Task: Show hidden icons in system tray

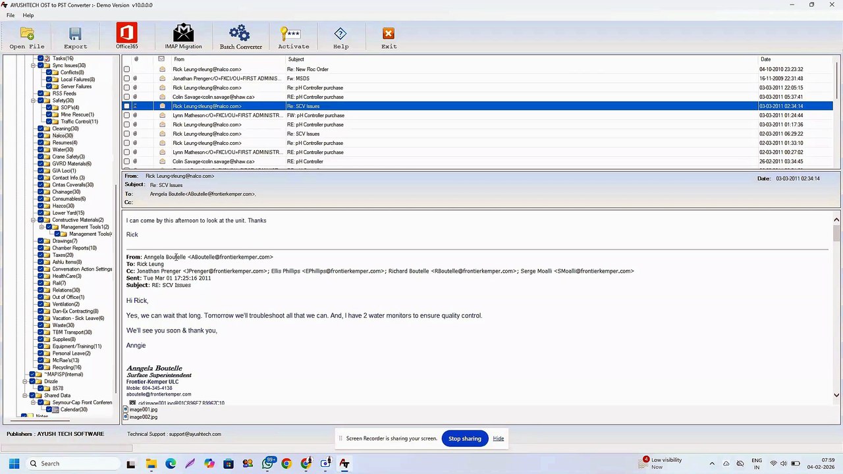Action: 712,463
